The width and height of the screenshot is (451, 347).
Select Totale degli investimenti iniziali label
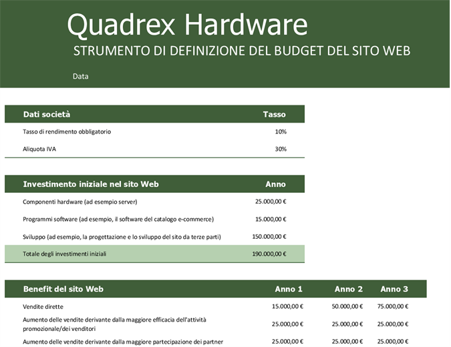(64, 254)
